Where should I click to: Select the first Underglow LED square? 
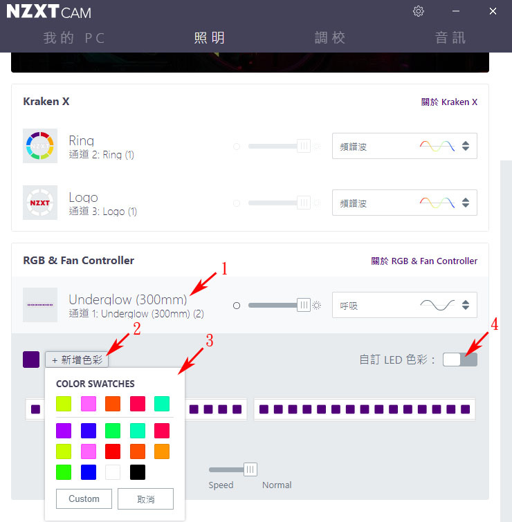(36, 409)
